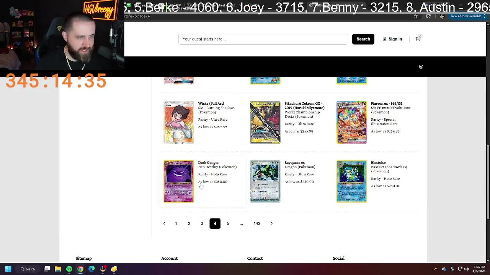Viewport: 490px width, 275px height.
Task: Click the Wicke (Full Art) title link
Action: tap(211, 104)
